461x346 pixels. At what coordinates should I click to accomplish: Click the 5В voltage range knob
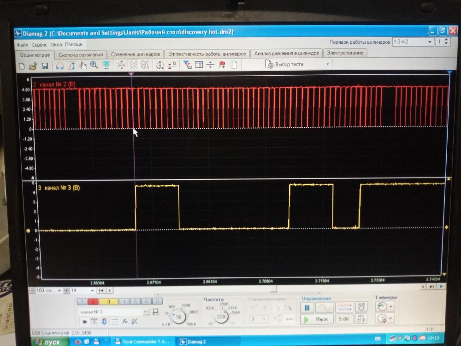[x=178, y=317]
